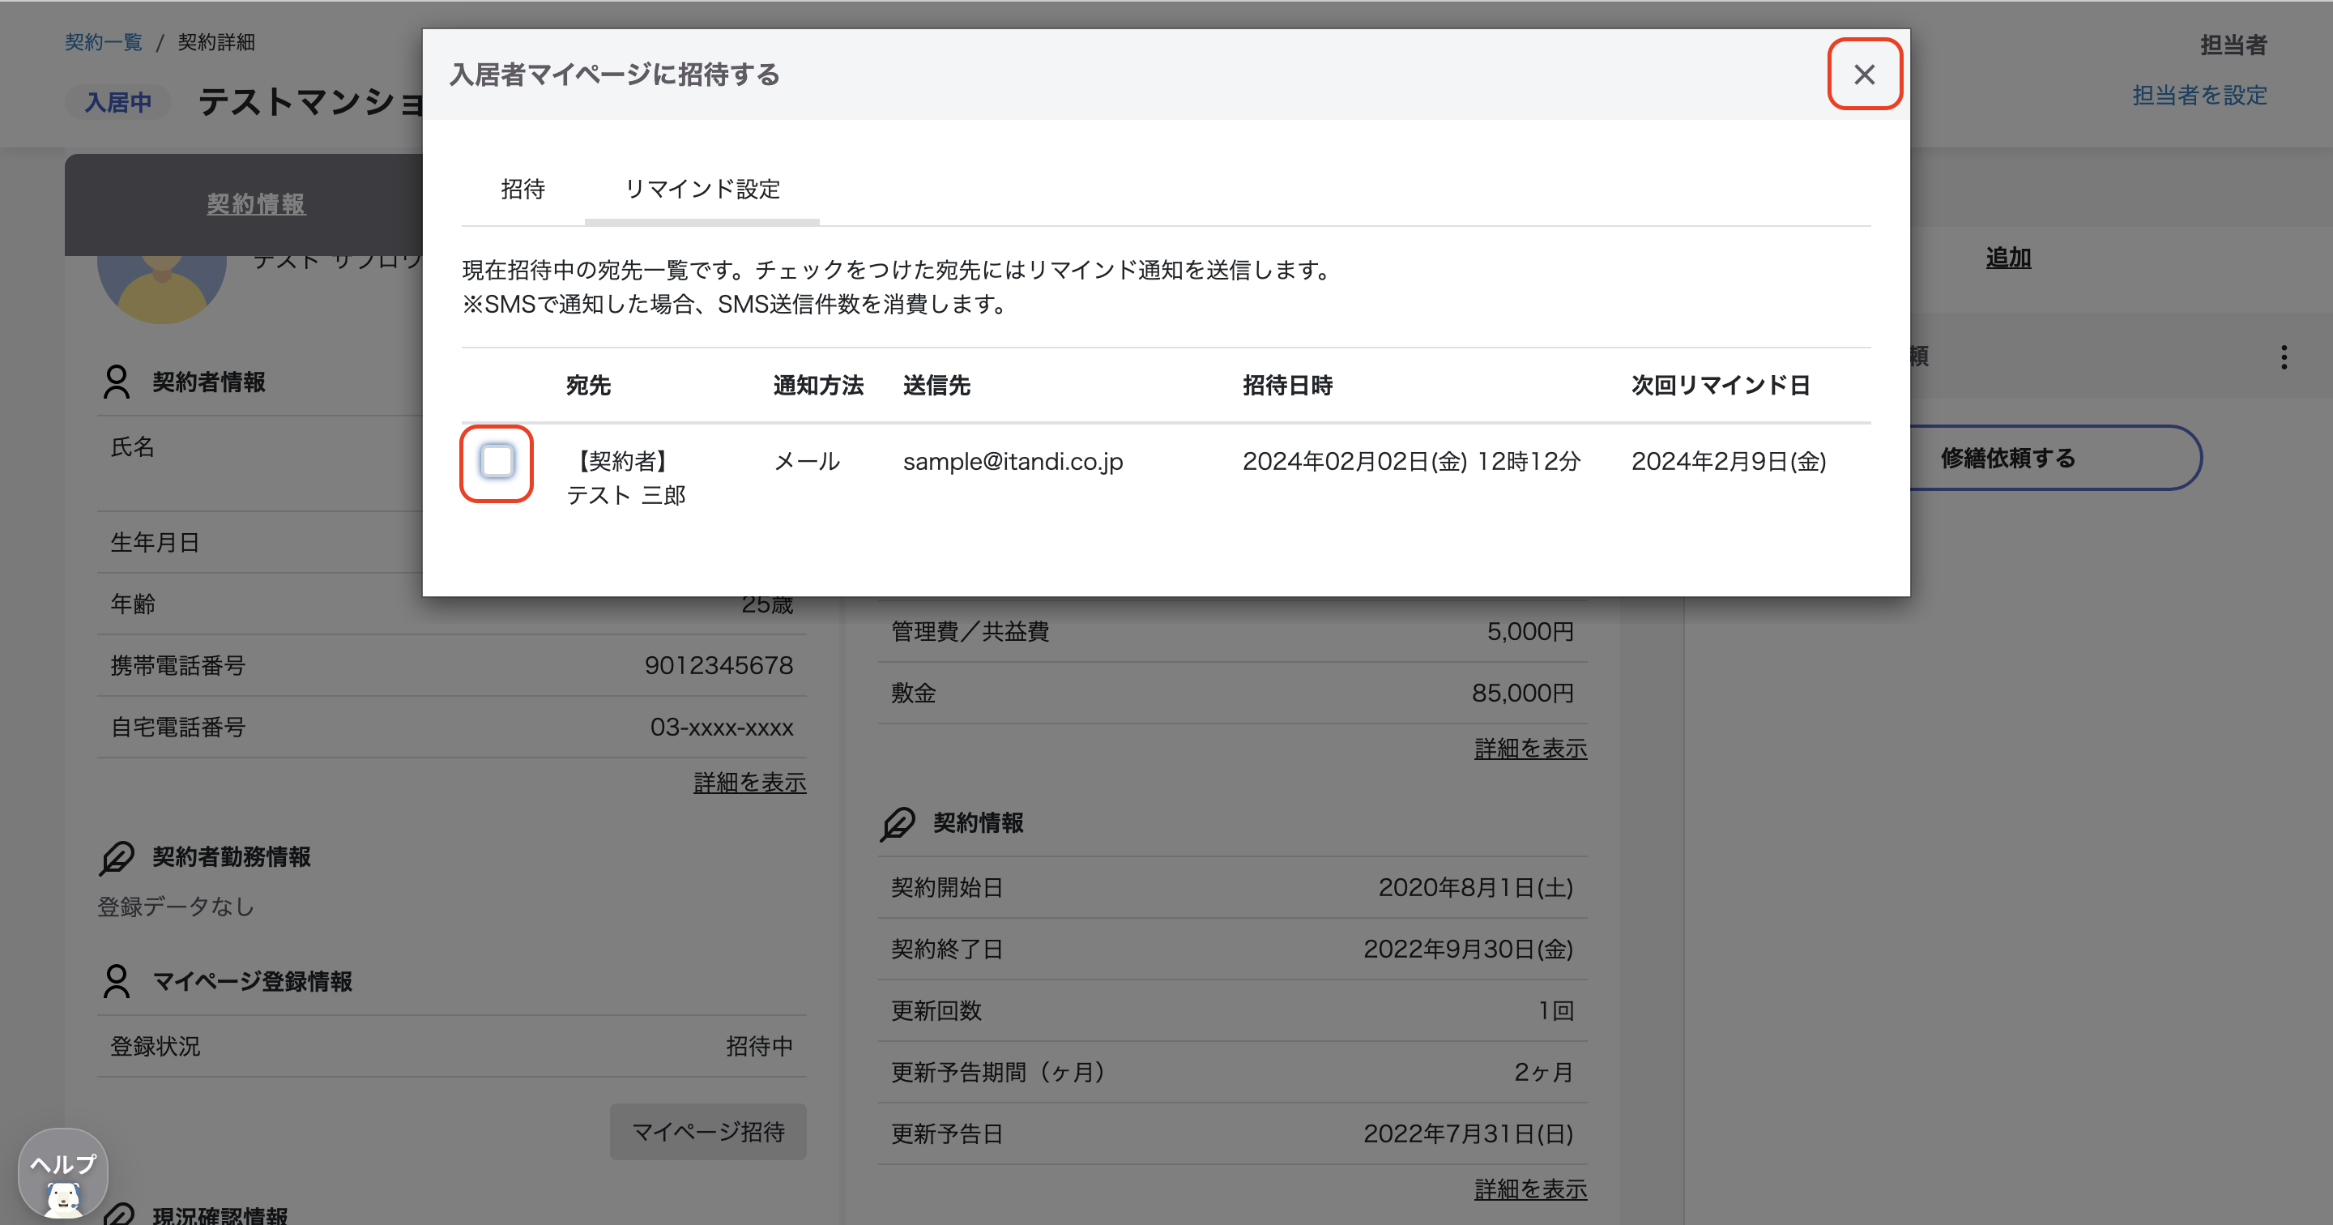Screen dimensions: 2333x1225
Task: Click the 【契約者】テスト 三郎 recipient cell
Action: (625, 478)
